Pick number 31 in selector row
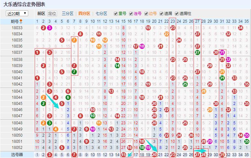 coord(222,155)
